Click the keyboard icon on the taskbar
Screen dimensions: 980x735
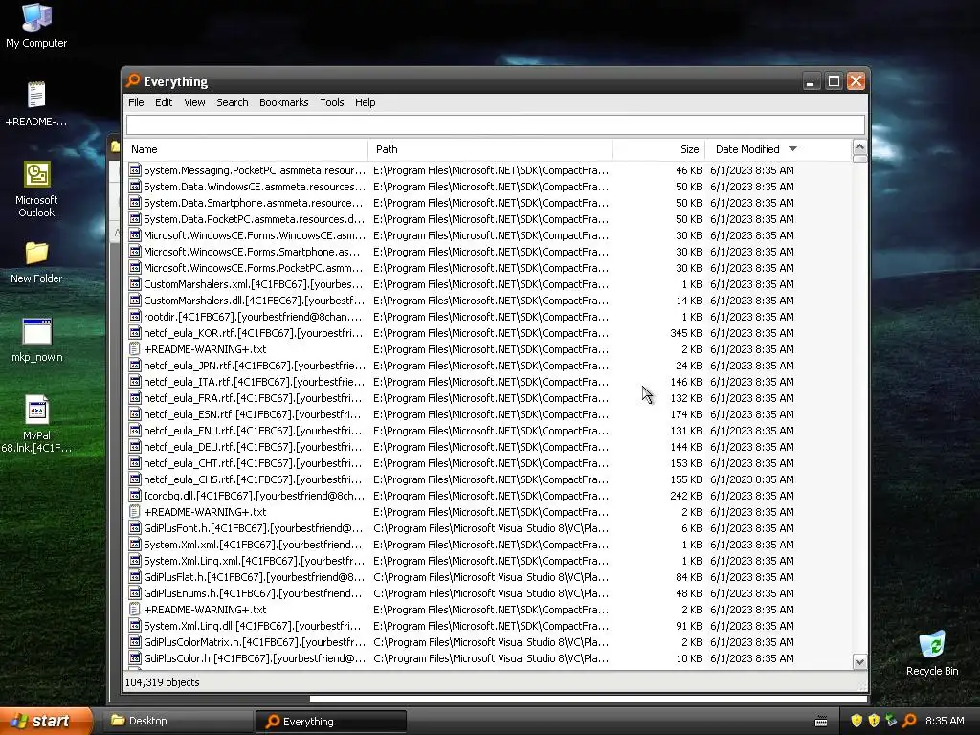[x=821, y=722]
